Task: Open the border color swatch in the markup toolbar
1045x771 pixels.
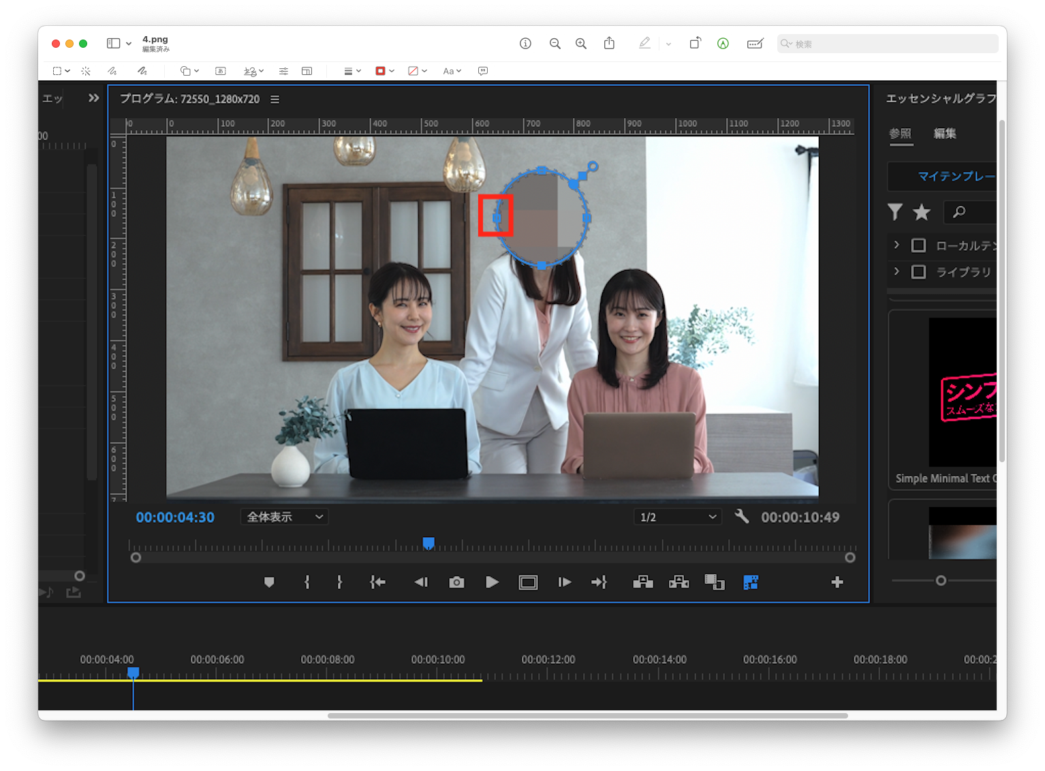Action: (x=380, y=70)
